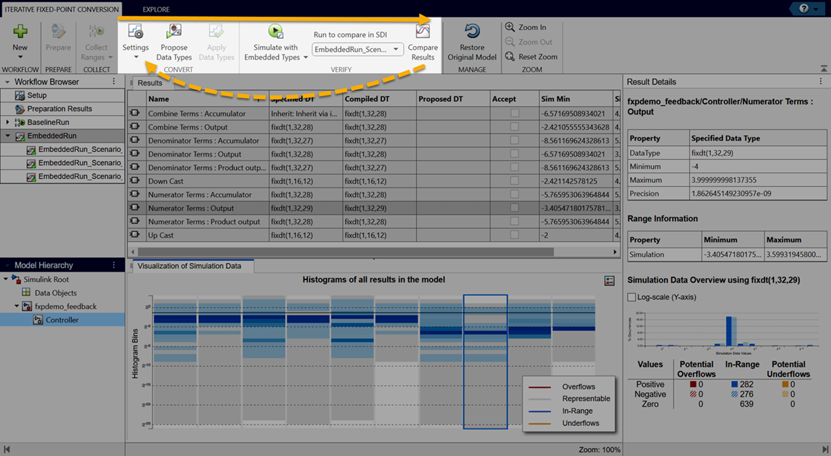Toggle the histogram legend icon
Viewport: 831px width, 456px height.
pos(609,281)
